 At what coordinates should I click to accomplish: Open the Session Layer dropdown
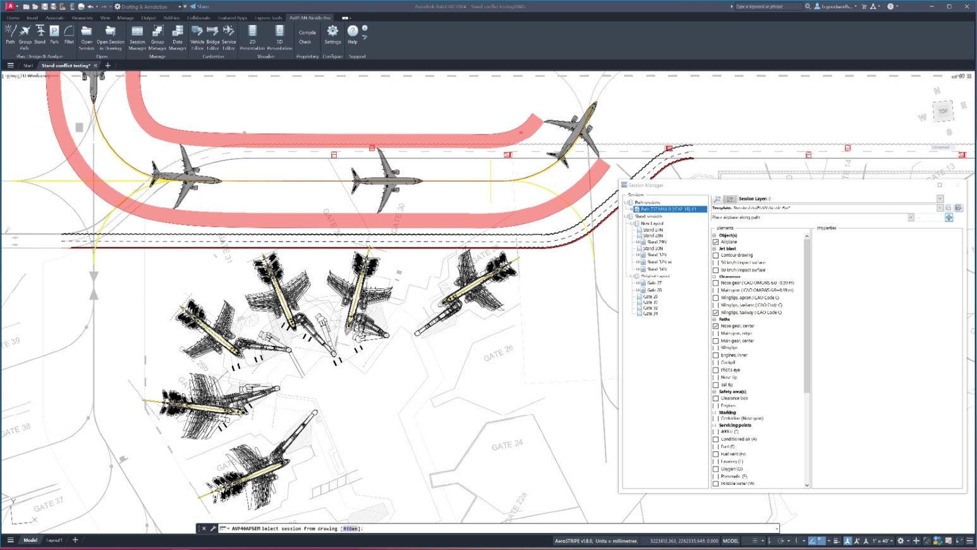coord(940,199)
